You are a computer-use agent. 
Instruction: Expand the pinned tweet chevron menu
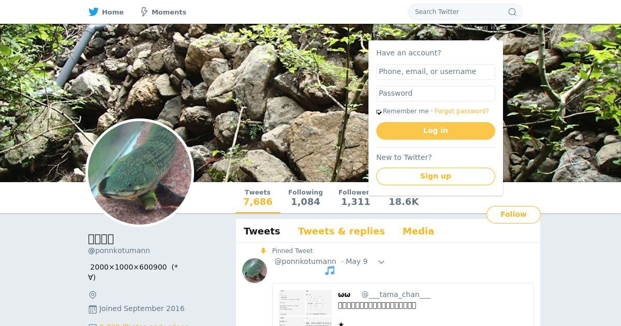pyautogui.click(x=381, y=262)
